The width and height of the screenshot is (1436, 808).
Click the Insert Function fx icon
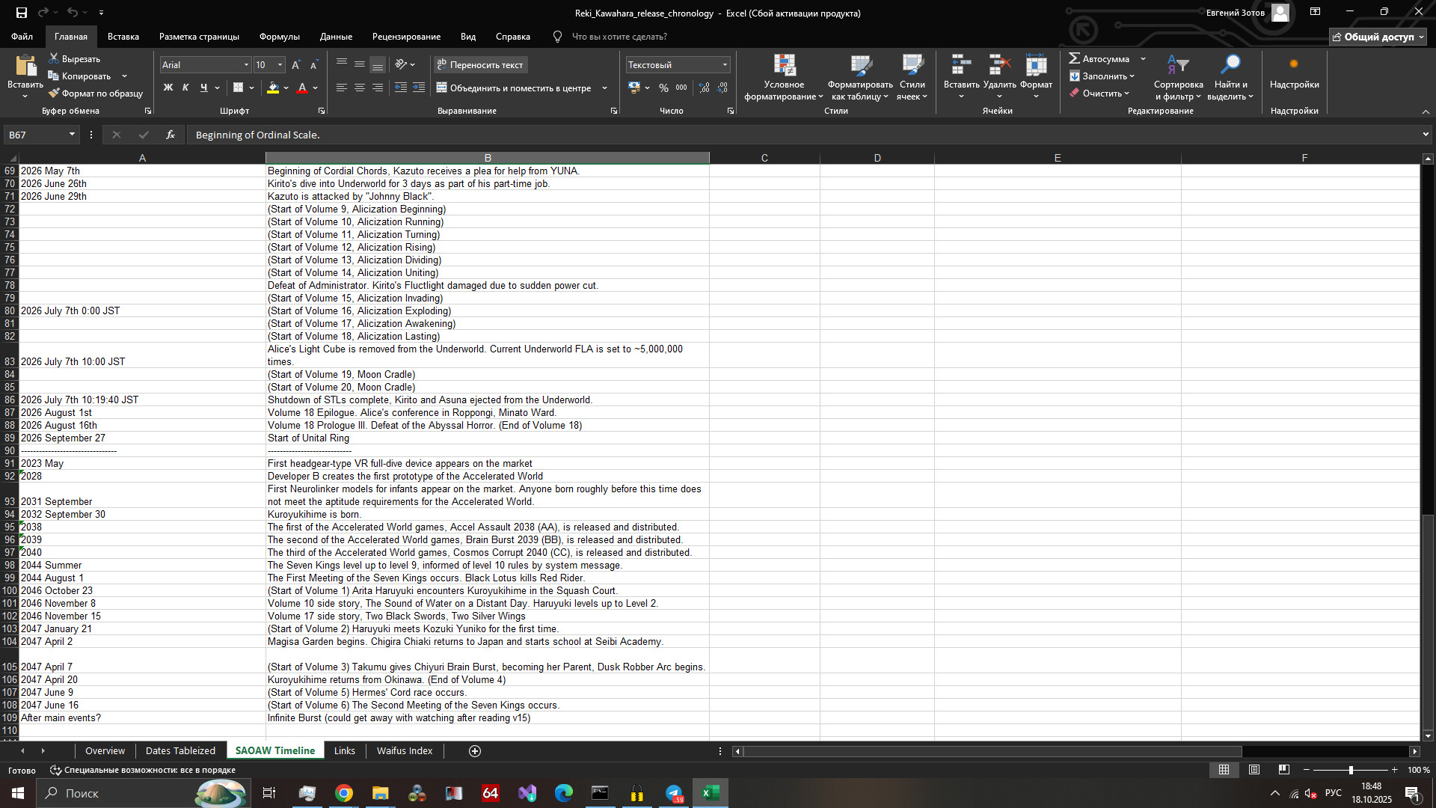(x=171, y=135)
